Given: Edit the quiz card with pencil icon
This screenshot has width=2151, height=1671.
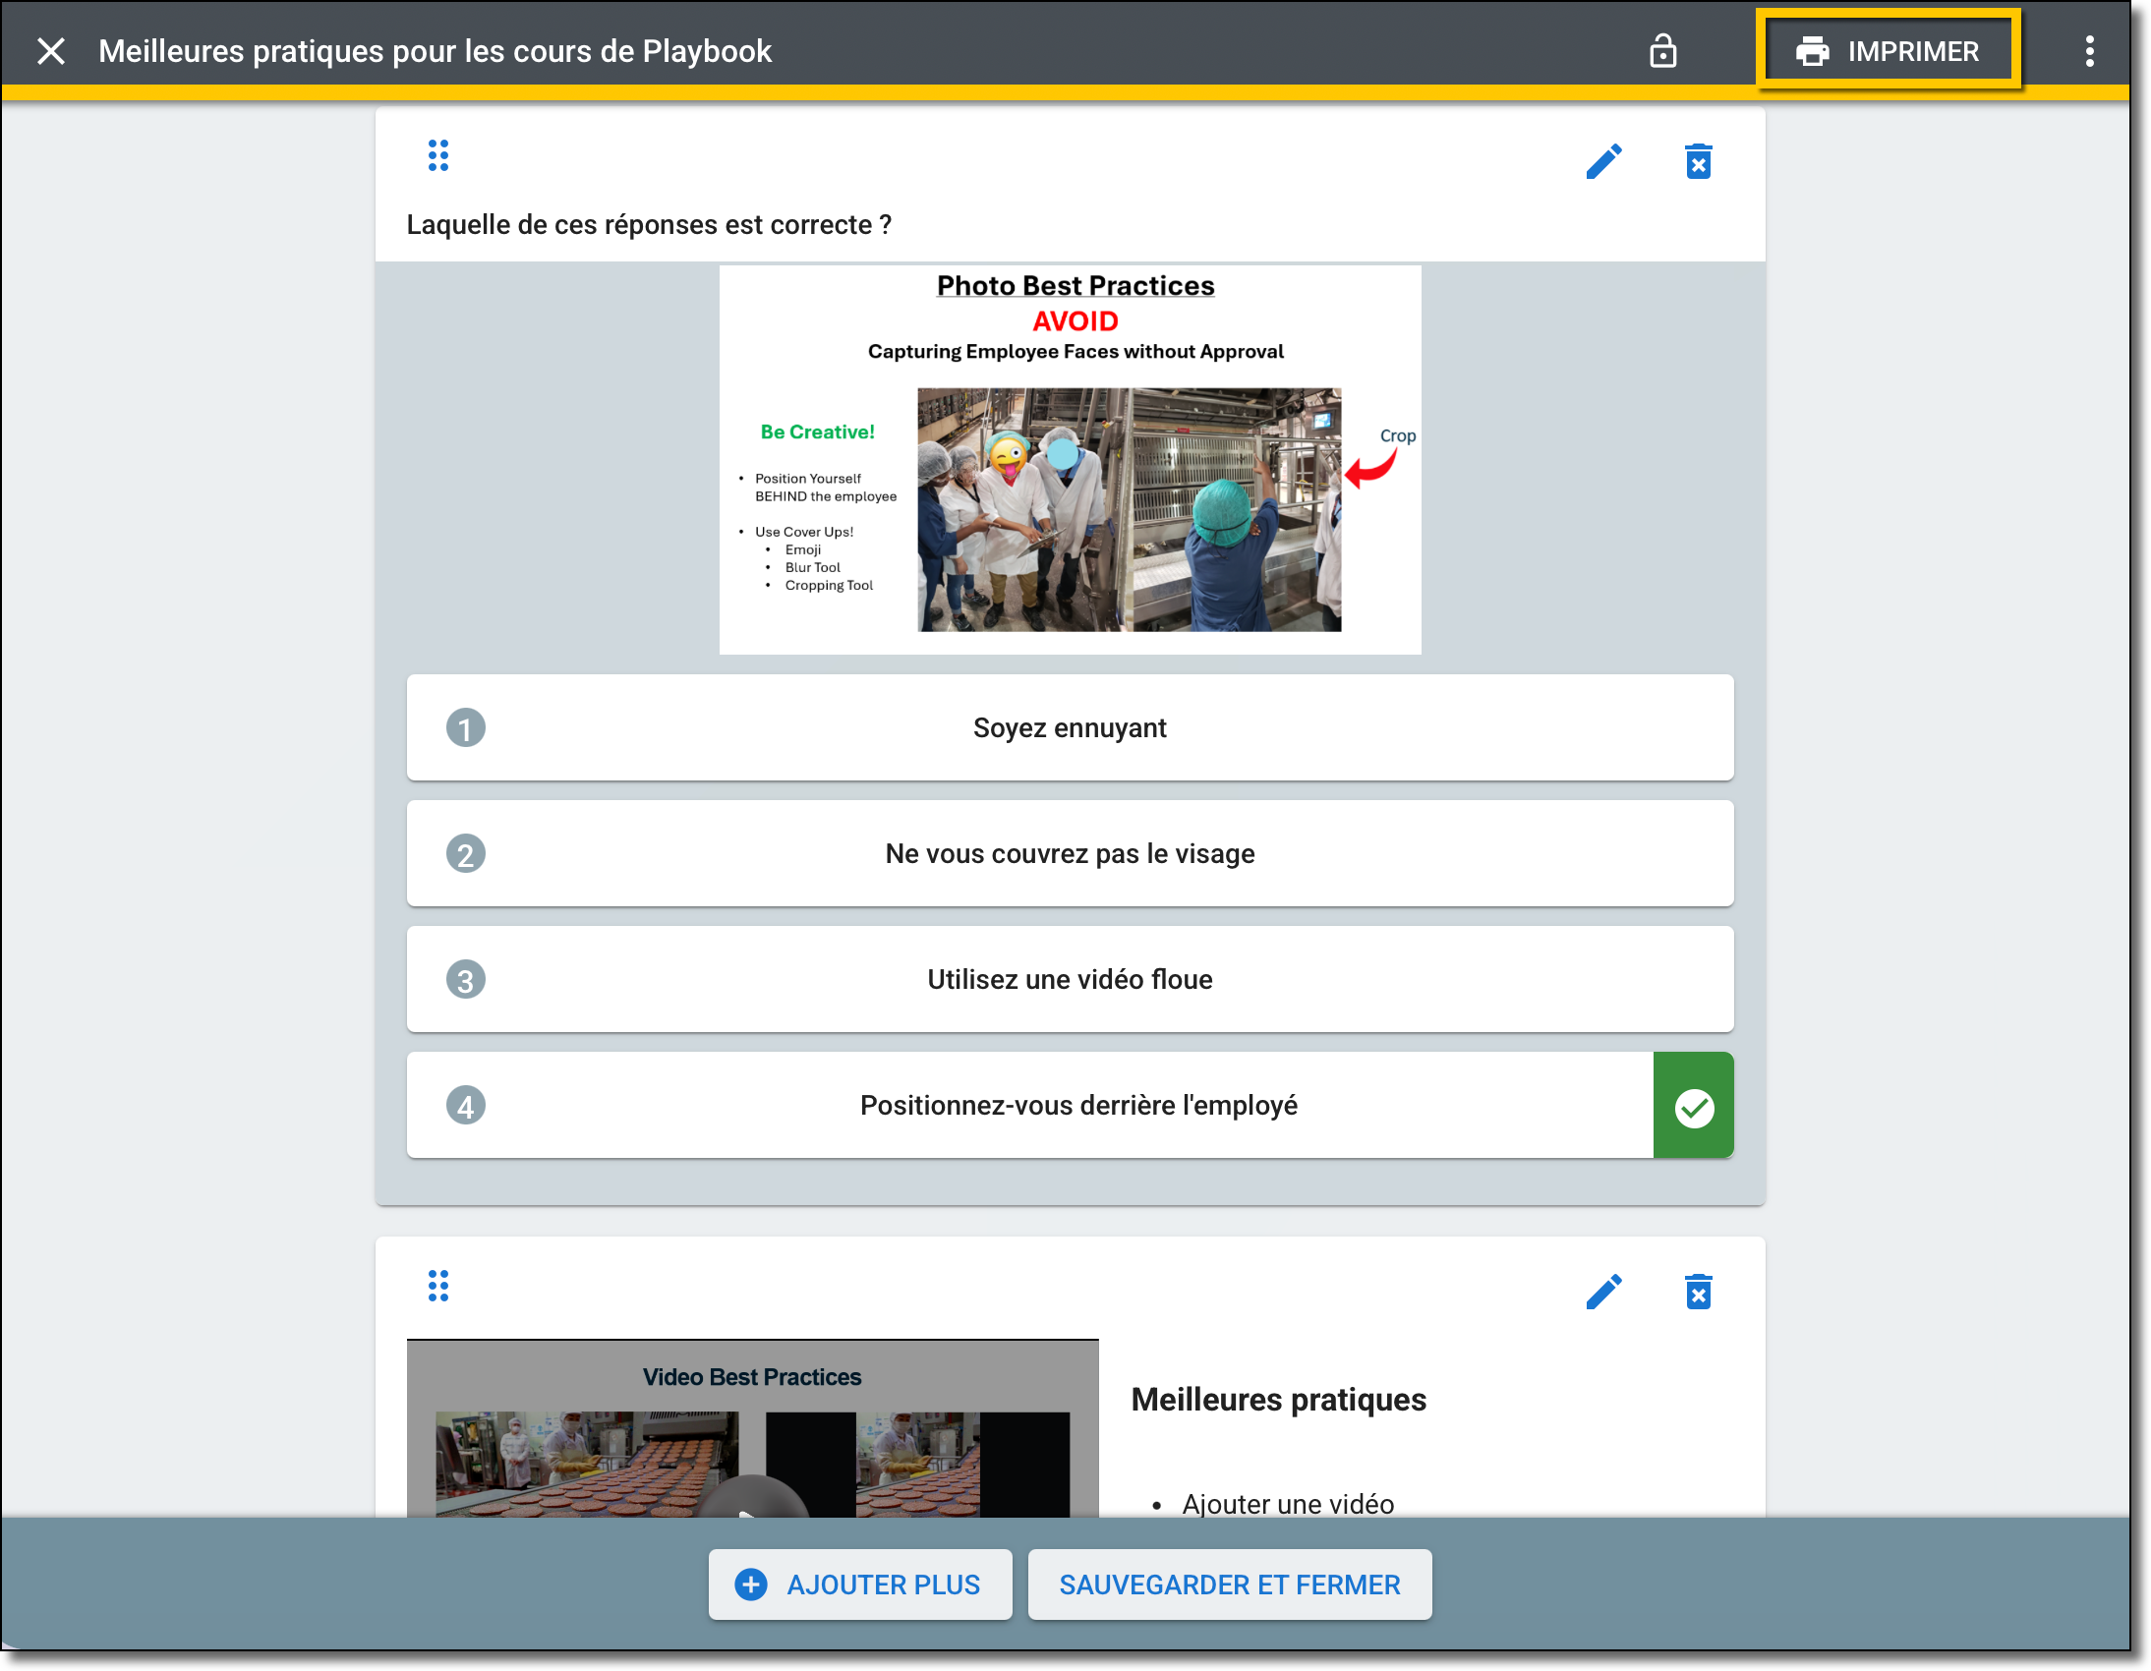Looking at the screenshot, I should 1603,161.
